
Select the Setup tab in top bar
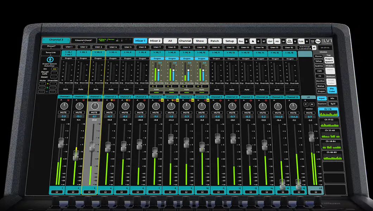click(x=229, y=41)
